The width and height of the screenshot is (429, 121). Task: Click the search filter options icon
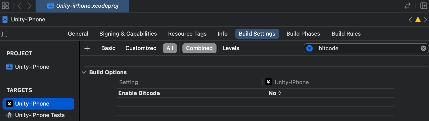(x=310, y=48)
